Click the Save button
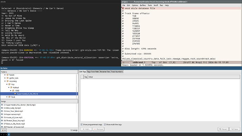This screenshot has height=136, width=242. pyautogui.click(x=235, y=129)
